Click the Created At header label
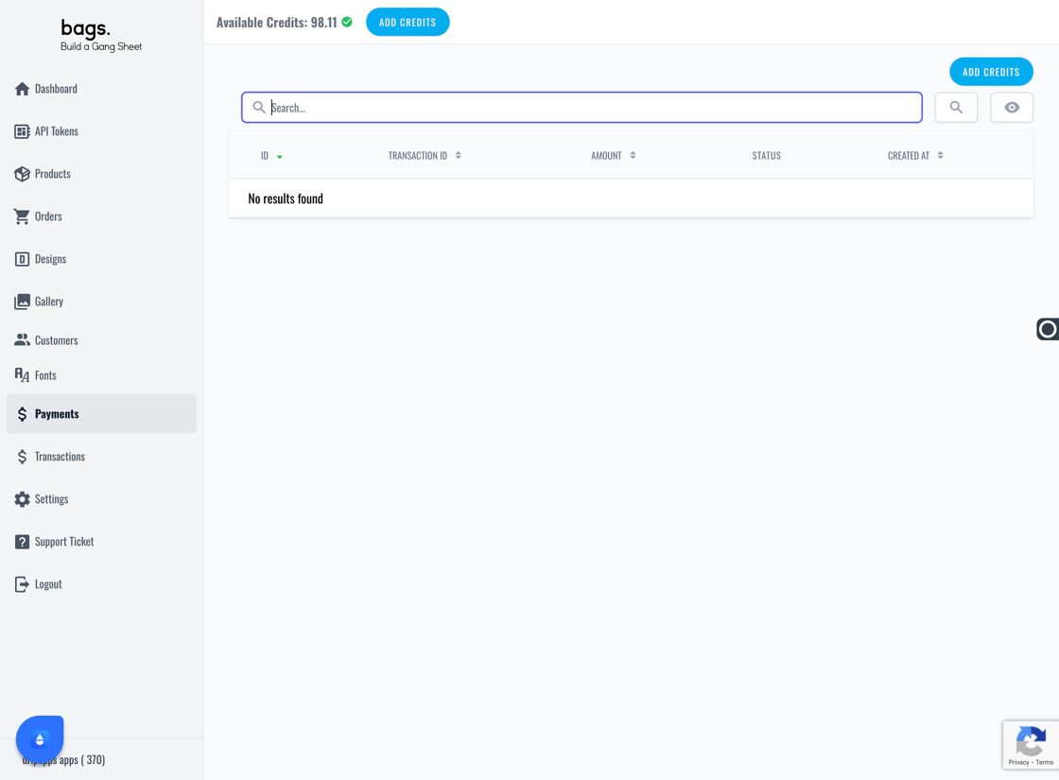The height and width of the screenshot is (780, 1059). (x=909, y=156)
